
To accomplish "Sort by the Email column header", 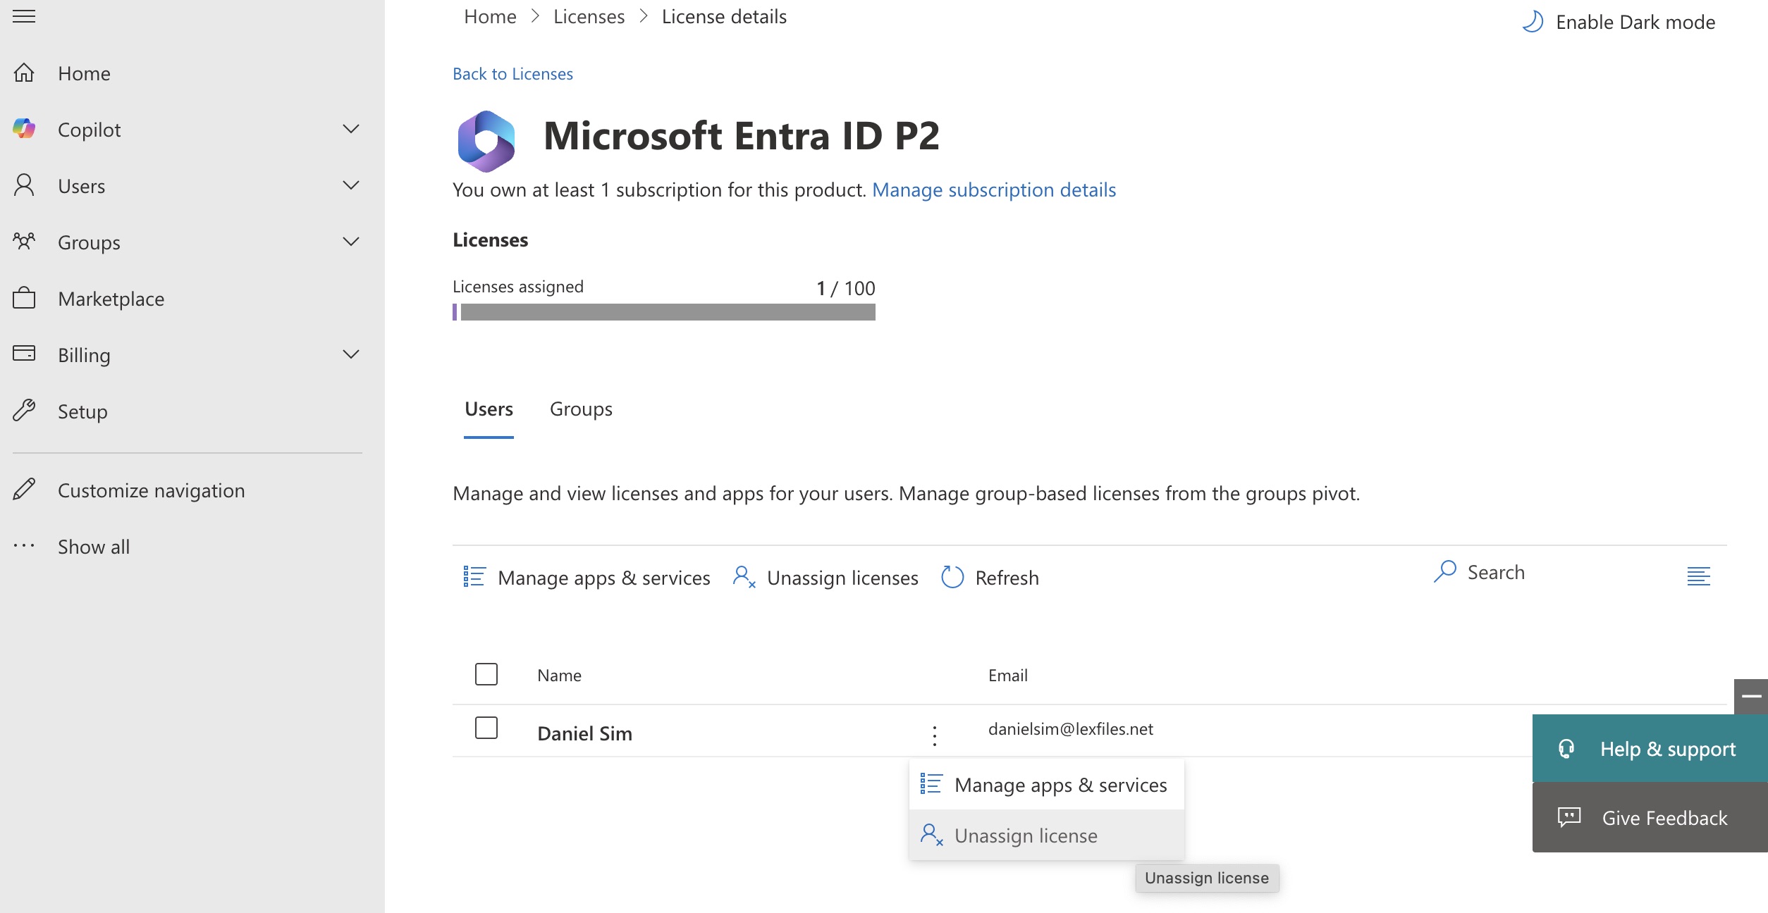I will coord(1007,676).
